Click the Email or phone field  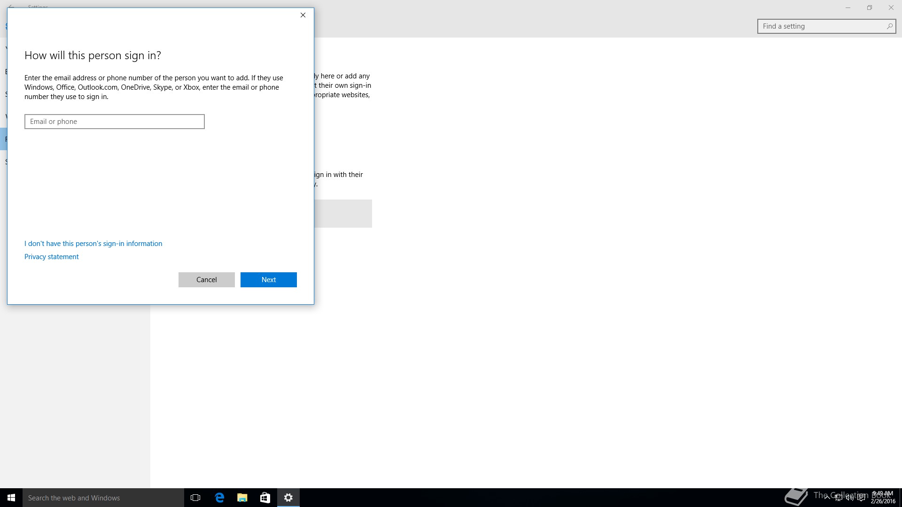[x=115, y=122]
